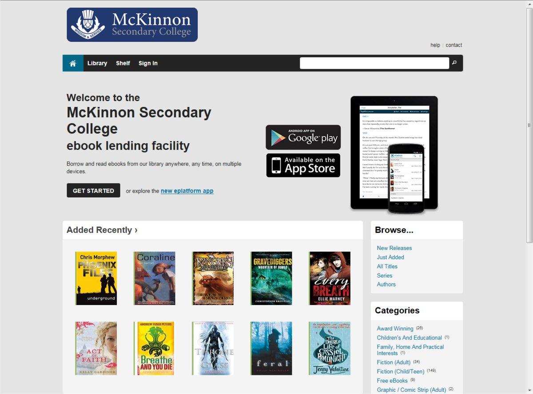Screen dimensions: 533x394
Task: Open the Award Winning category
Action: 395,329
